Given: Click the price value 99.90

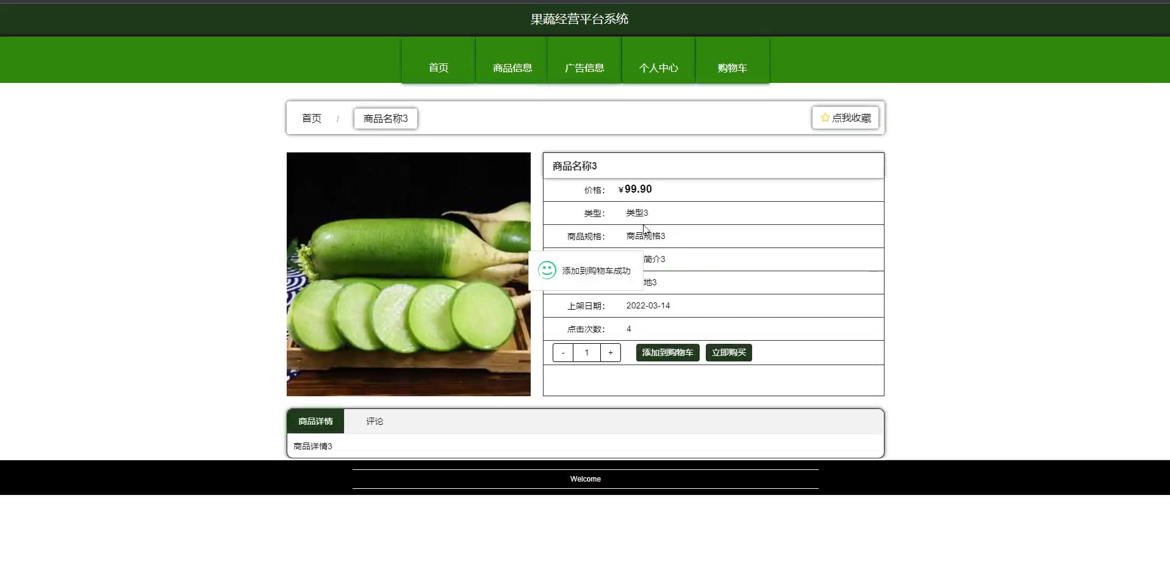Looking at the screenshot, I should click(x=638, y=189).
